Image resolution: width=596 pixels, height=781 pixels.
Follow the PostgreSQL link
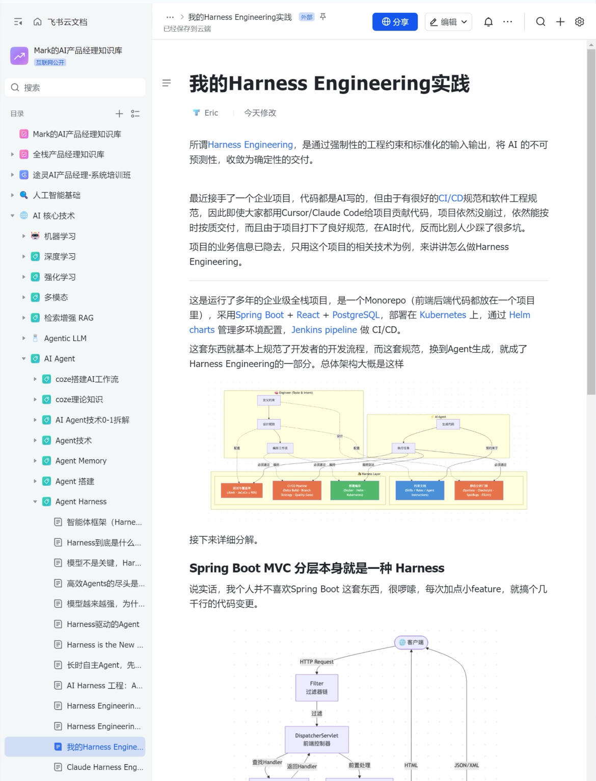[x=356, y=315]
